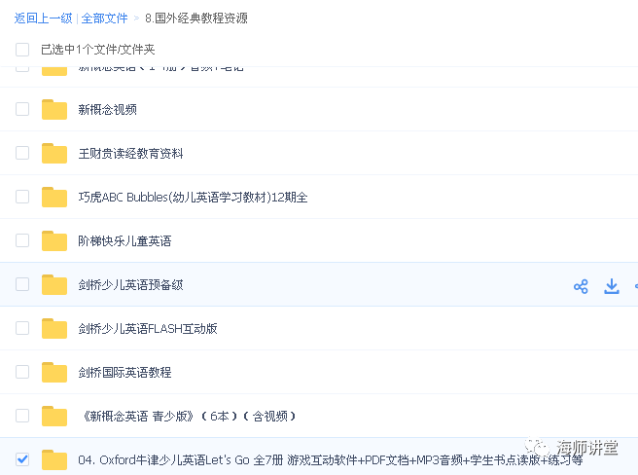The image size is (638, 475).
Task: Click folder icon of 王财贵读经教育资料
Action: [x=54, y=153]
